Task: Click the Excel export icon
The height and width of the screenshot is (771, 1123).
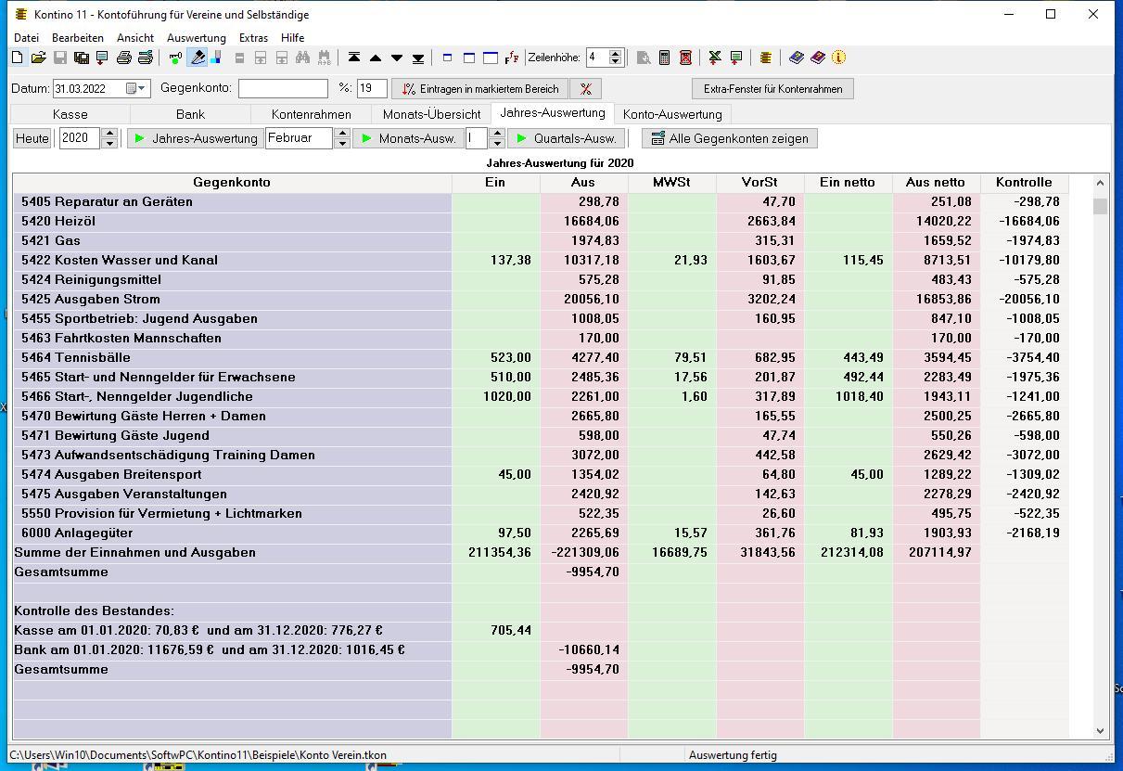Action: click(x=714, y=58)
